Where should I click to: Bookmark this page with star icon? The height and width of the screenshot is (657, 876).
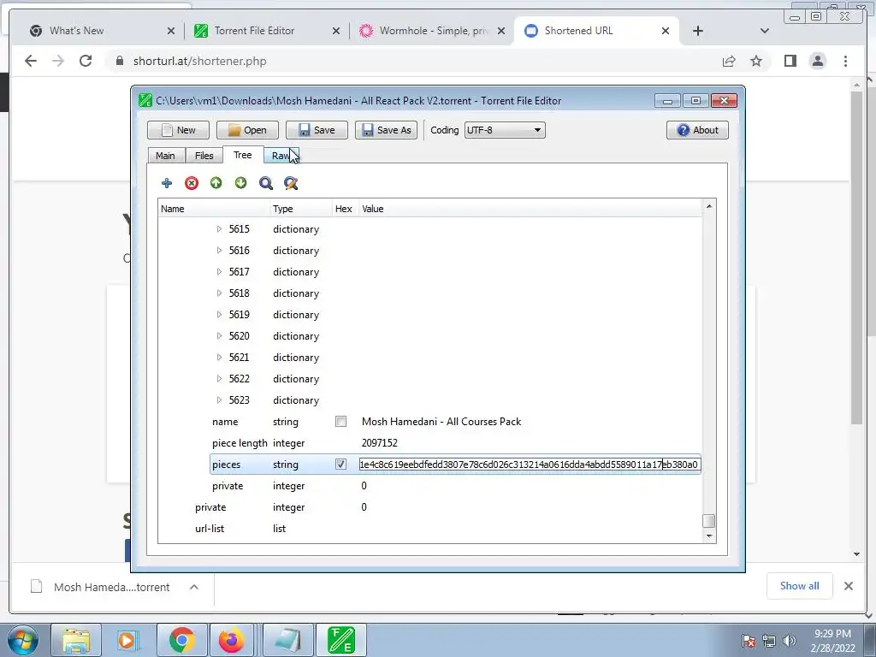(756, 61)
